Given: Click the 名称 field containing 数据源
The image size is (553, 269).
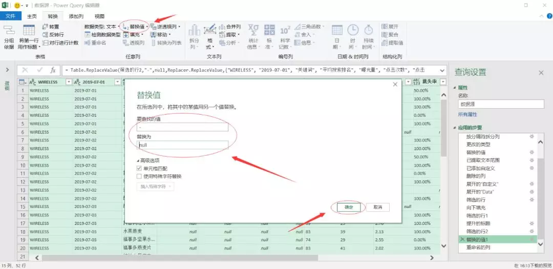Looking at the screenshot, I should click(x=501, y=104).
